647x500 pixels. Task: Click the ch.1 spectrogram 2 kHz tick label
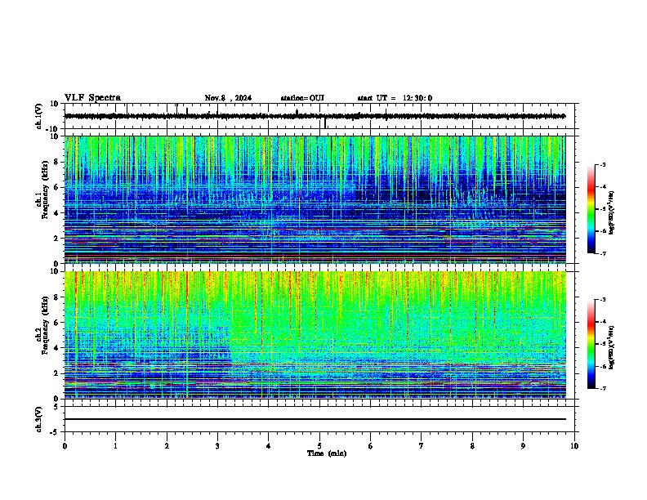pyautogui.click(x=57, y=239)
